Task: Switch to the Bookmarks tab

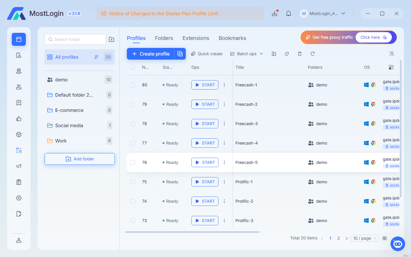Action: tap(233, 38)
